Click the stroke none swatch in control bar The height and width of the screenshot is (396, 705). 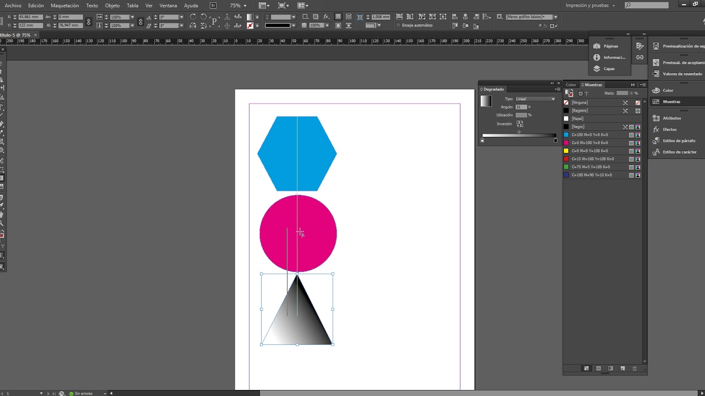click(x=251, y=25)
